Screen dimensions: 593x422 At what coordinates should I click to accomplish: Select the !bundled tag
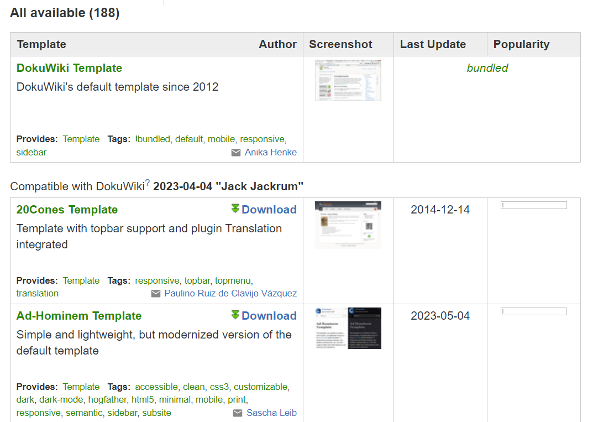tap(153, 139)
